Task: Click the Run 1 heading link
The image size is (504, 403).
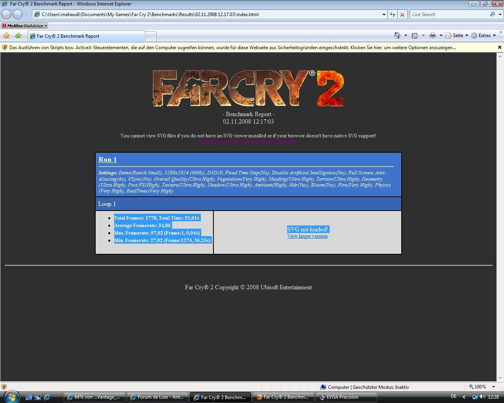Action: tap(107, 159)
